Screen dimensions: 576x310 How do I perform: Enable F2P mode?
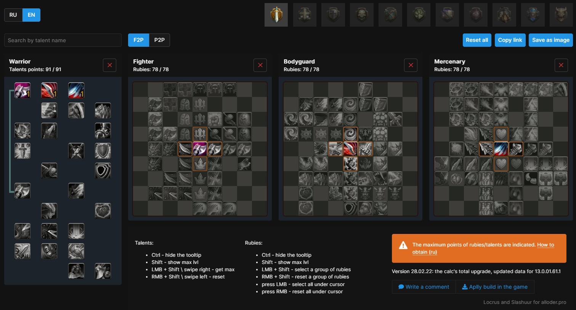[x=138, y=40]
